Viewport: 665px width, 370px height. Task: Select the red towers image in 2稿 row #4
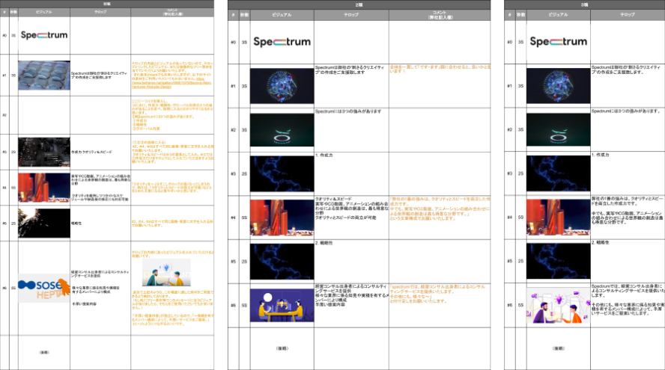coord(282,218)
